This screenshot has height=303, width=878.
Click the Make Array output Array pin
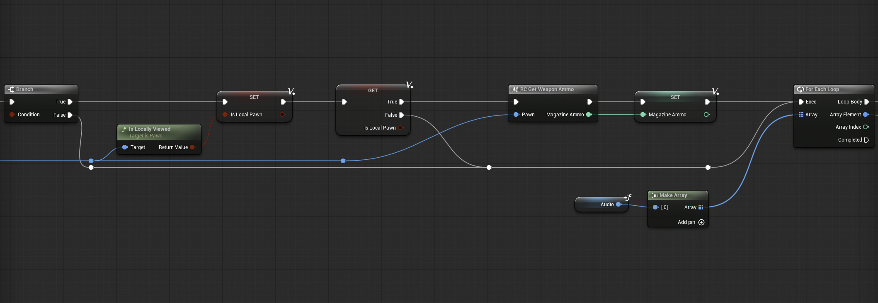click(x=701, y=207)
